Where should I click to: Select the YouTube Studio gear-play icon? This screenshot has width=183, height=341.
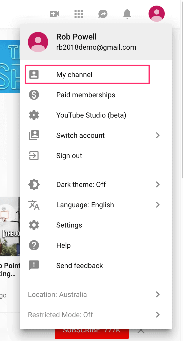pos(34,115)
